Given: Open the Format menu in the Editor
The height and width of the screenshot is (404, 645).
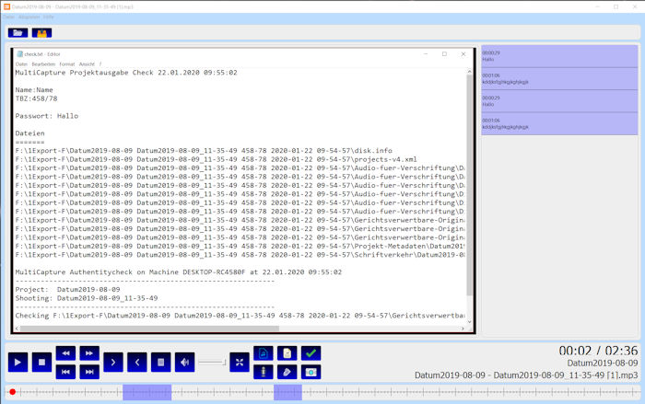Looking at the screenshot, I should click(x=67, y=63).
